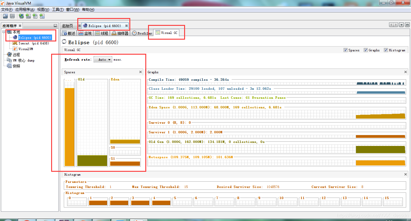Switch to the 线程 tab
This screenshot has height=221, width=411.
[102, 33]
